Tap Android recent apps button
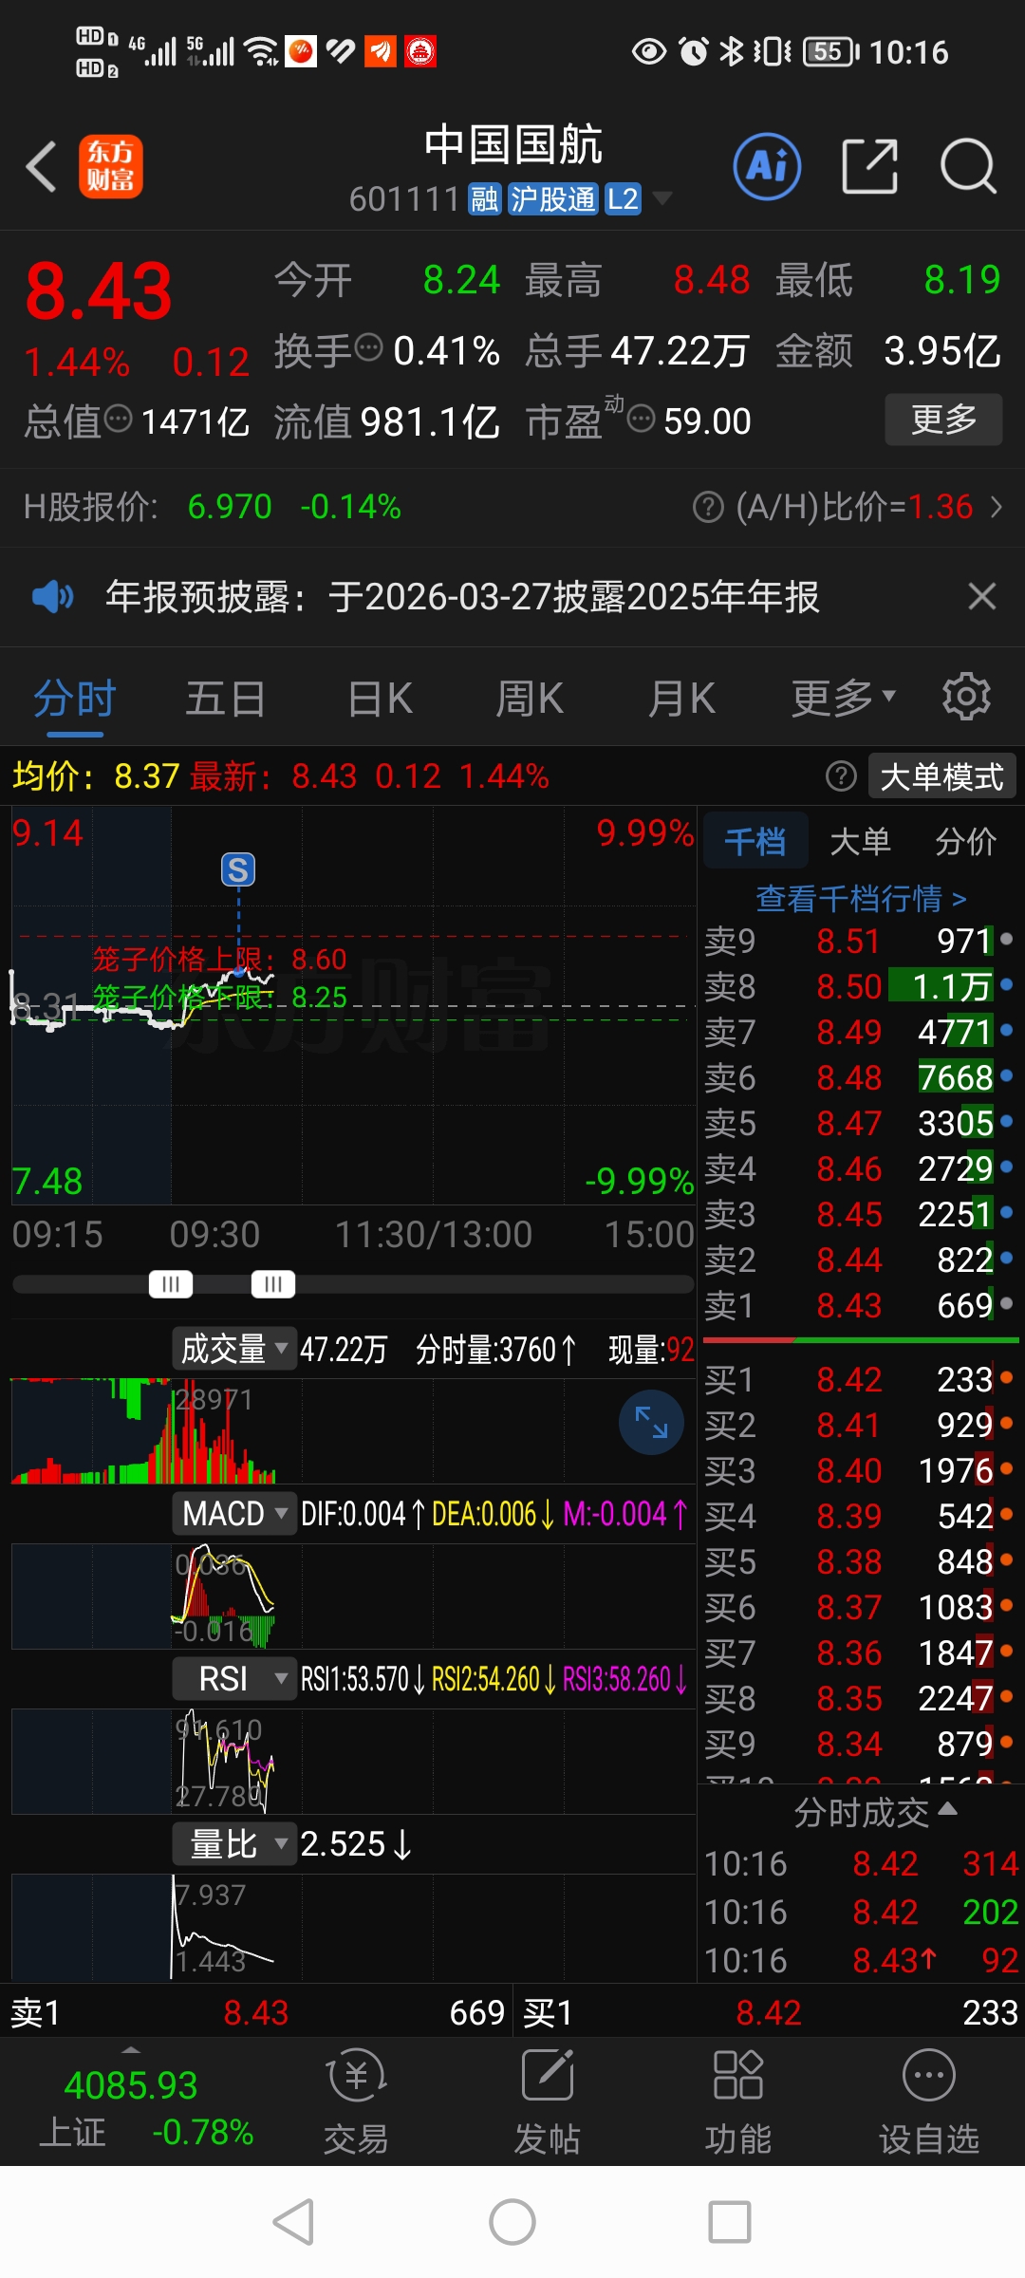 tap(730, 2222)
